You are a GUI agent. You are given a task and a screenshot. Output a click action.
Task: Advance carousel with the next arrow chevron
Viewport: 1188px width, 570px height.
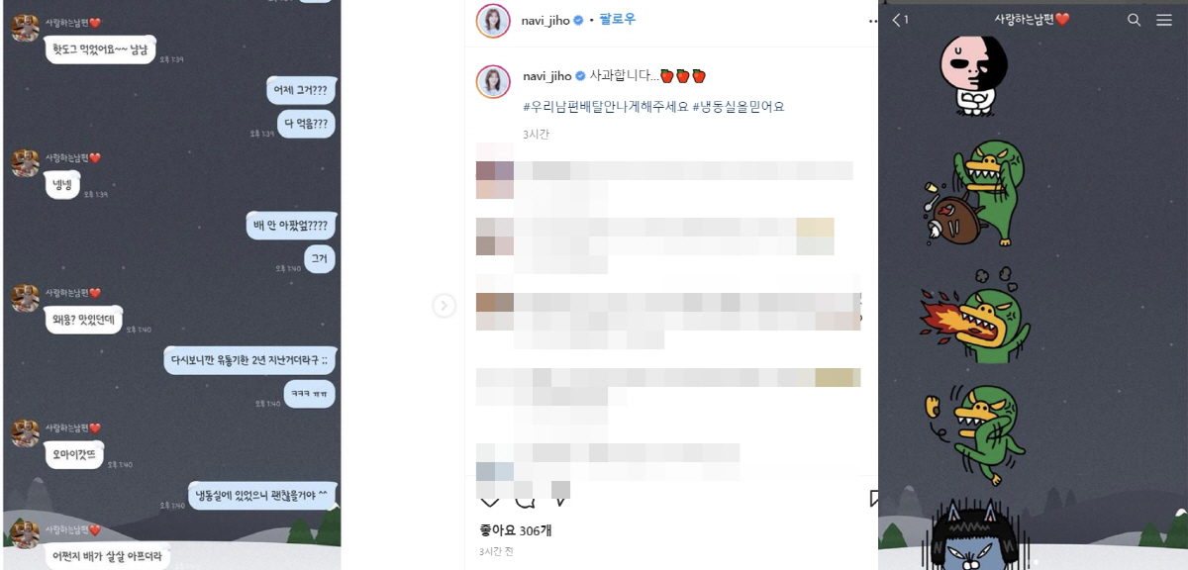coord(444,306)
